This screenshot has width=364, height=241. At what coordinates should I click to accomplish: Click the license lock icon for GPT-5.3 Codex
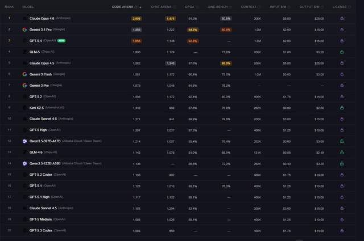click(342, 230)
